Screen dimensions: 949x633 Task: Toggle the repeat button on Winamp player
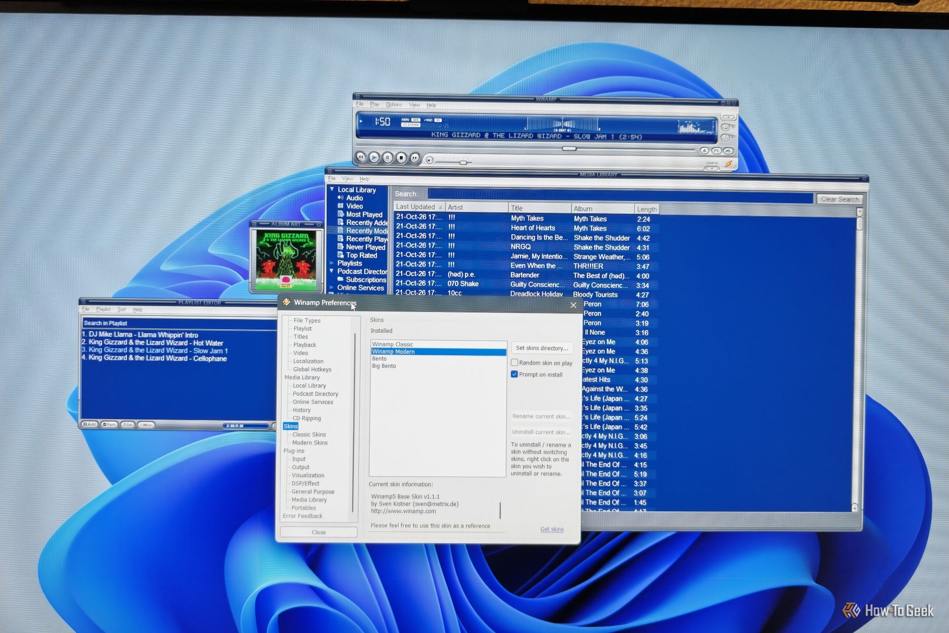click(726, 128)
